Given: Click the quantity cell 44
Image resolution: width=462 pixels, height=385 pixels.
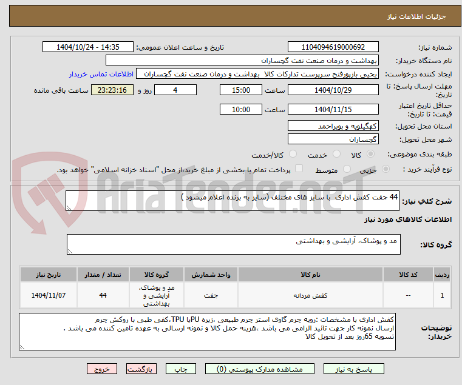Looking at the screenshot, I should pyautogui.click(x=103, y=295).
